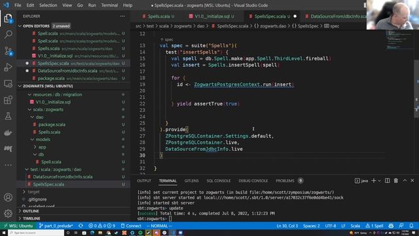419x236 pixels.
Task: Show the SQL Console panel tab
Action: point(218,181)
